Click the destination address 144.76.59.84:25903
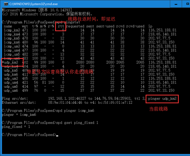Screen dimensions: 190x156 click(x=112, y=99)
